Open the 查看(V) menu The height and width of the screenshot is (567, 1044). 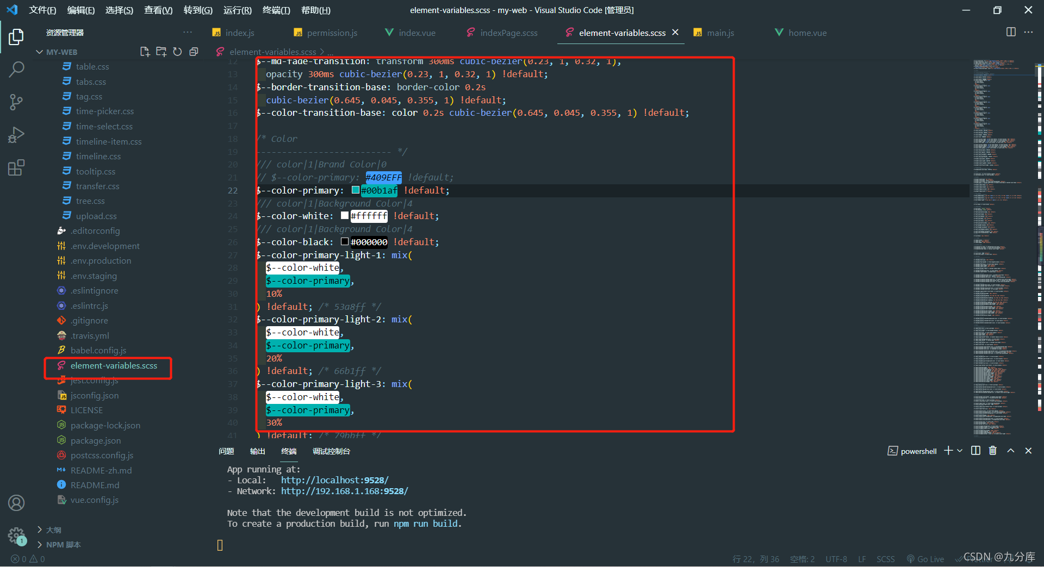(158, 10)
